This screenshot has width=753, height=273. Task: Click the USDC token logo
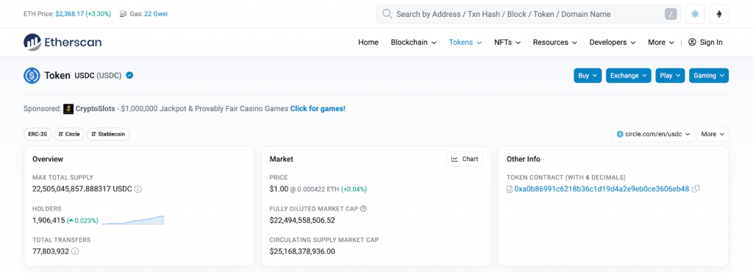(x=32, y=76)
